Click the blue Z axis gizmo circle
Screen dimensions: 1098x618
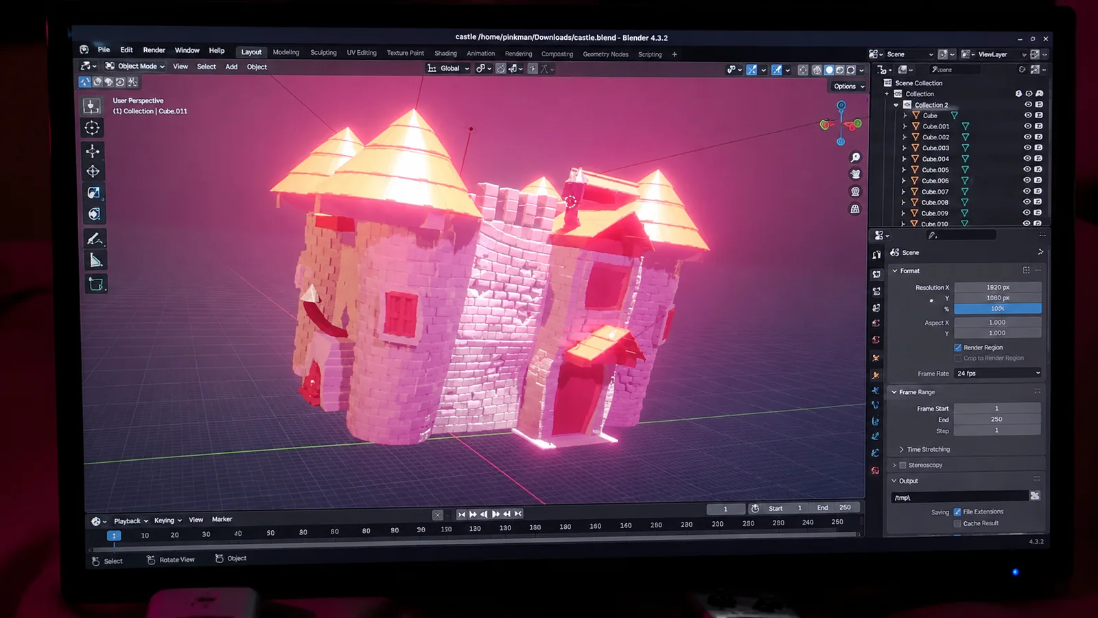841,105
